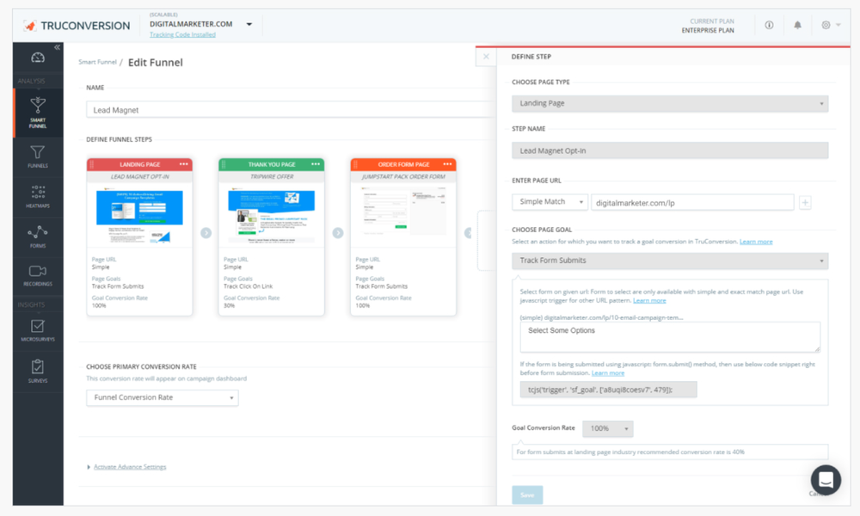Click Landing Page red card header

point(139,164)
